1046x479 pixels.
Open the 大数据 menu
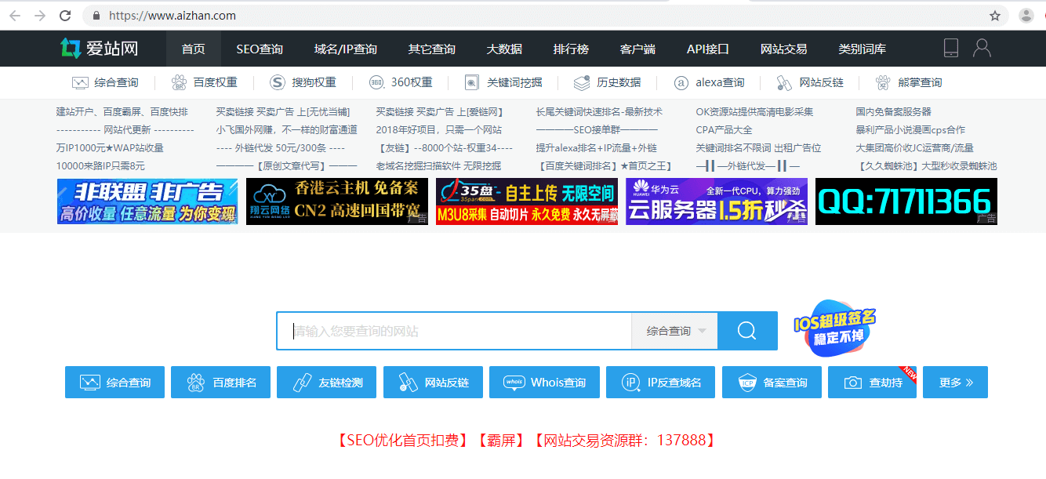504,49
